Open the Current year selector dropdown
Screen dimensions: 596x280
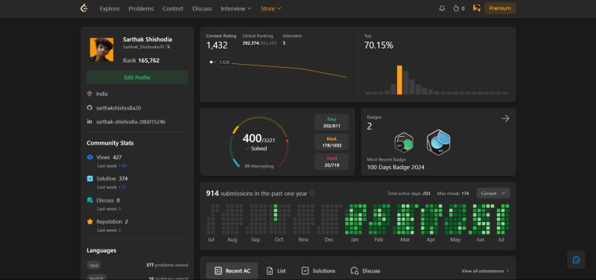493,194
